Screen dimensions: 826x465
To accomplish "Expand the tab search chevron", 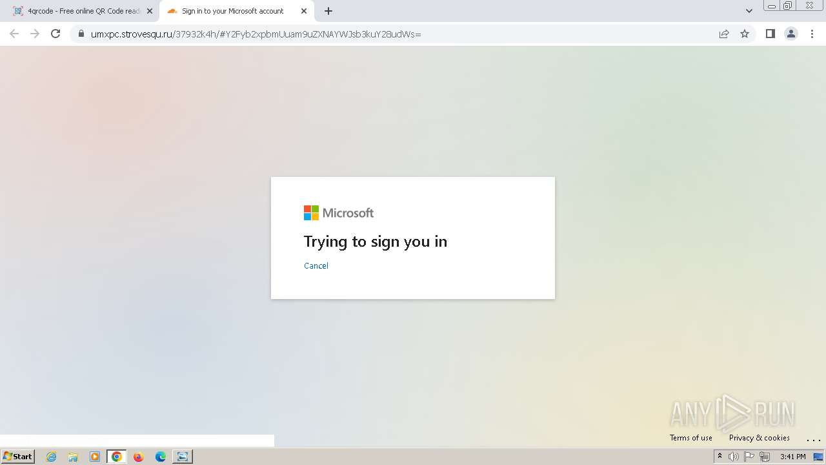I will (x=749, y=11).
